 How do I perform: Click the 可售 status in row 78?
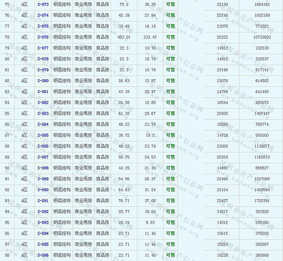pos(170,37)
